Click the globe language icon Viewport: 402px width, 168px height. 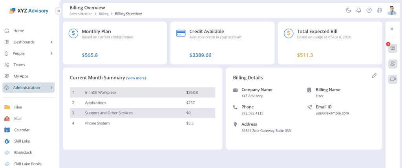379,10
